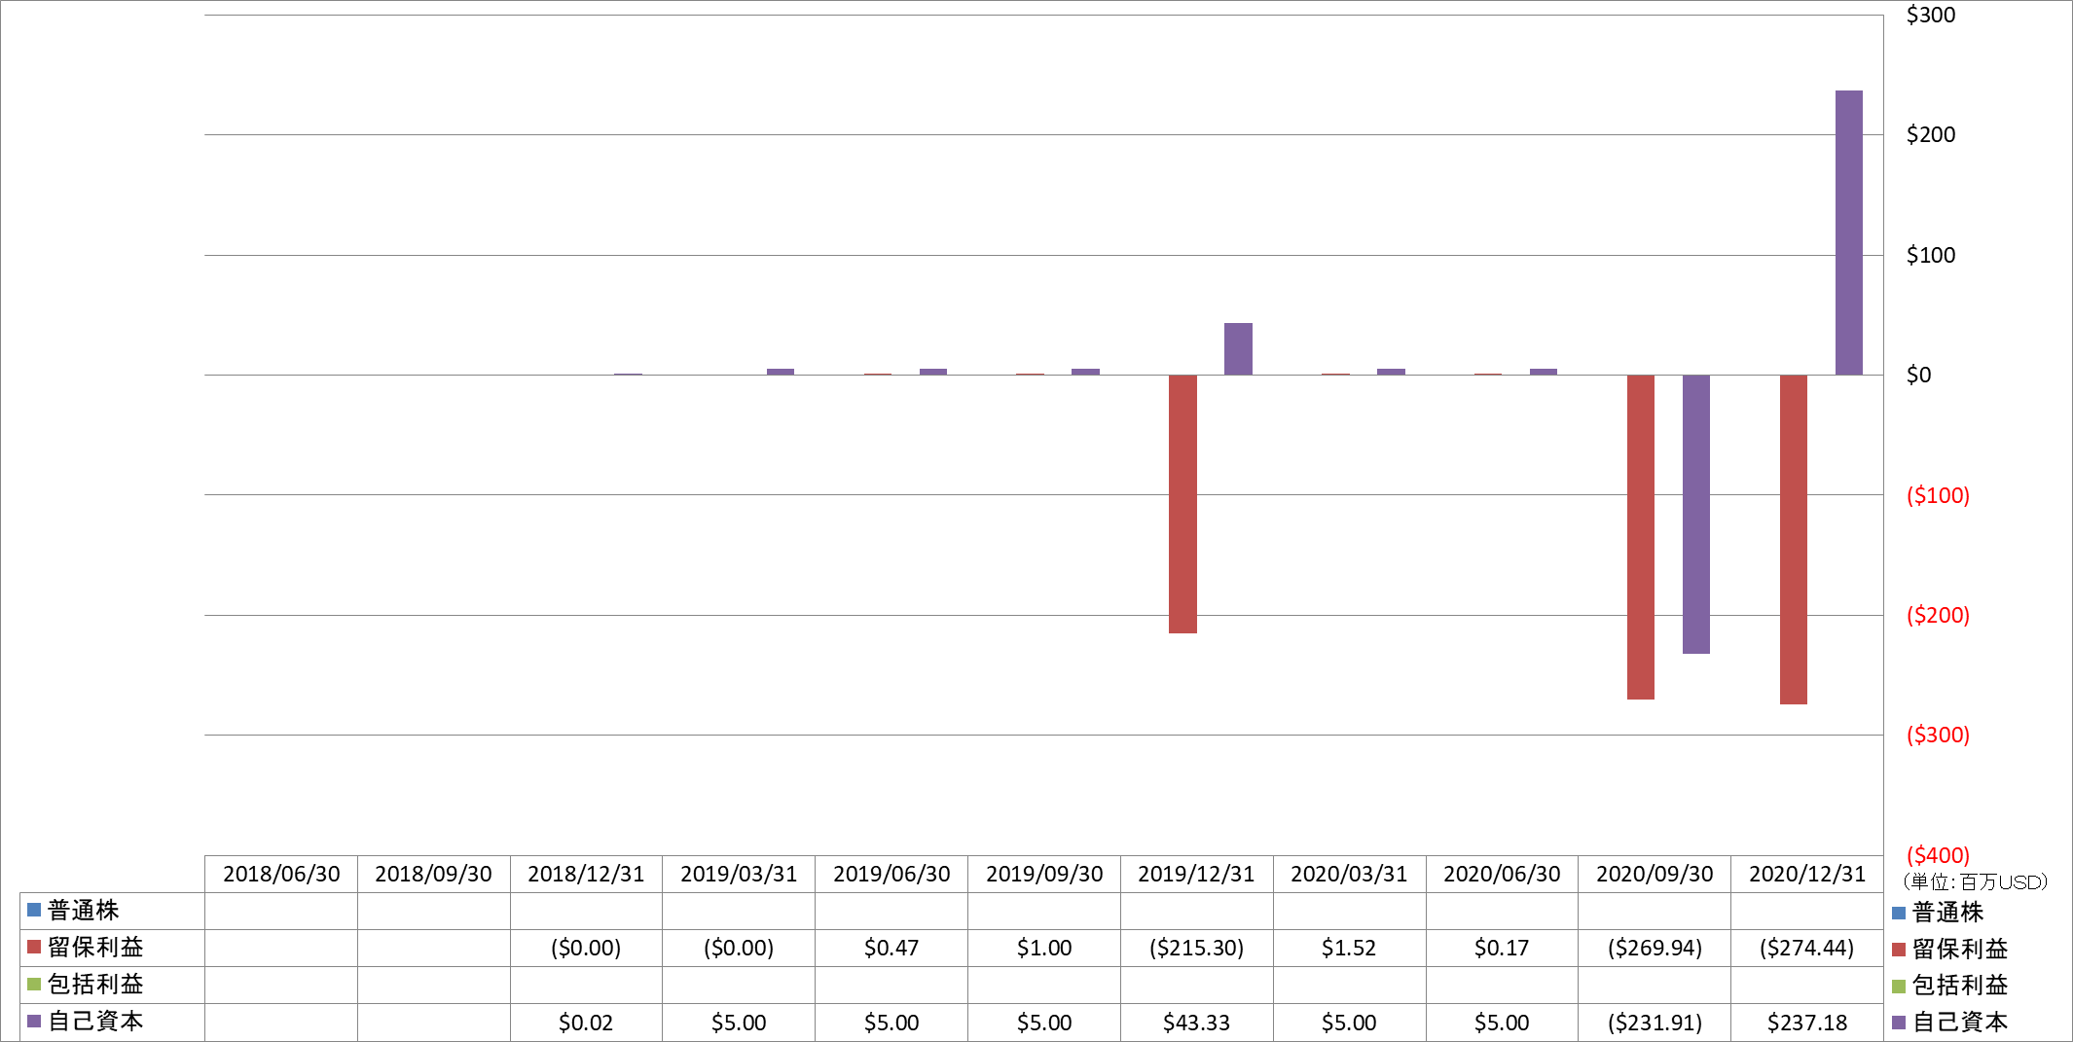Click the ($231.91) equity cell
2073x1042 pixels.
coord(1655,1023)
